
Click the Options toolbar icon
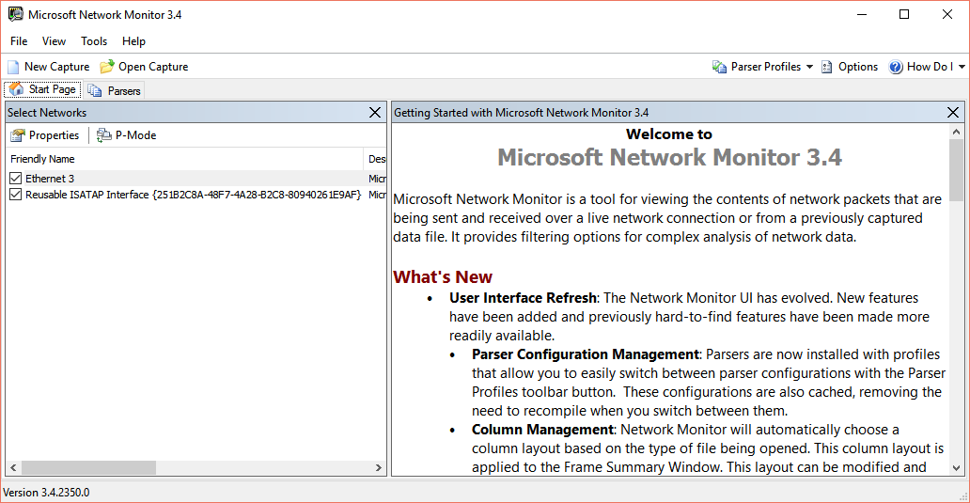(x=826, y=67)
